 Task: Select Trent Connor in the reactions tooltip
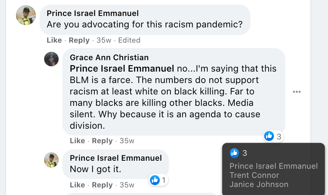tap(254, 176)
